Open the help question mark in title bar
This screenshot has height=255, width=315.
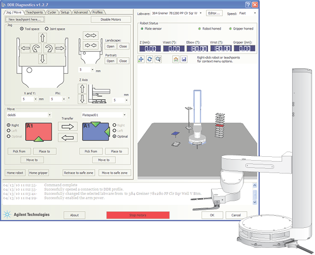tap(248, 5)
